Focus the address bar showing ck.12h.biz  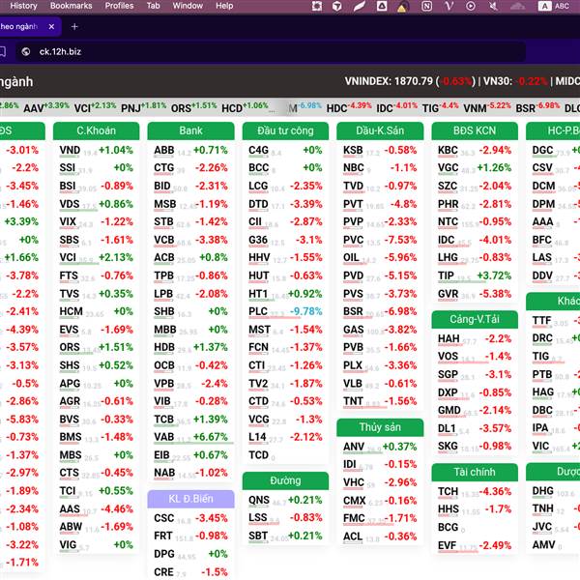point(270,52)
